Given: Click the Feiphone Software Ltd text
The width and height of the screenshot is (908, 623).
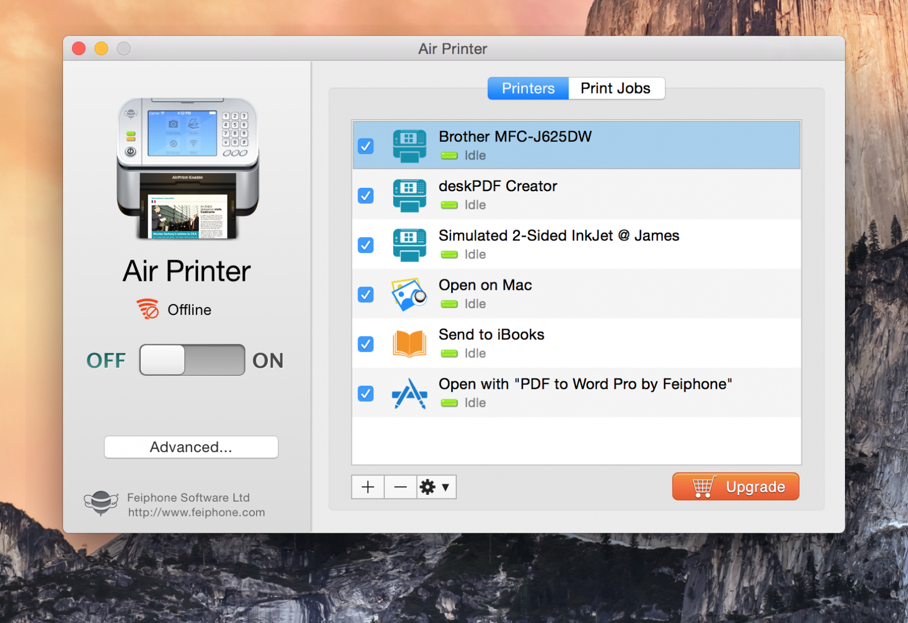Looking at the screenshot, I should click(188, 498).
